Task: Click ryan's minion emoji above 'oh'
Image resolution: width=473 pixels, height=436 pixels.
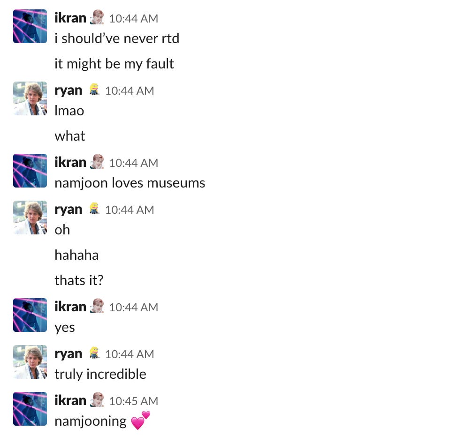Action: 94,209
